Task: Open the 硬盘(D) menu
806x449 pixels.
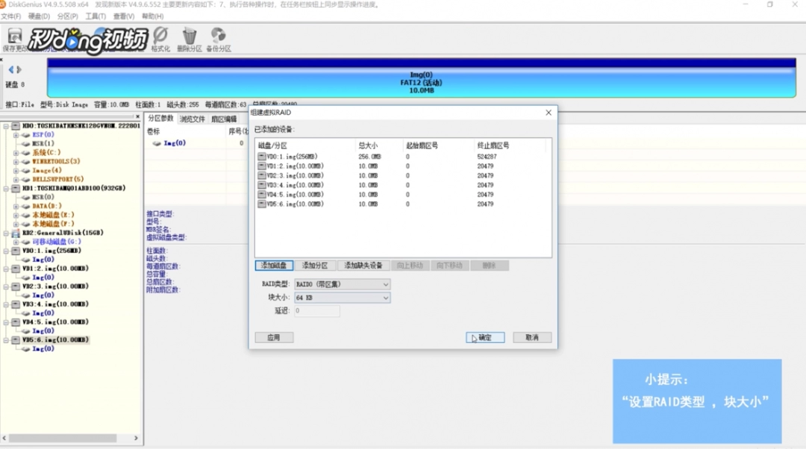Action: (40, 16)
